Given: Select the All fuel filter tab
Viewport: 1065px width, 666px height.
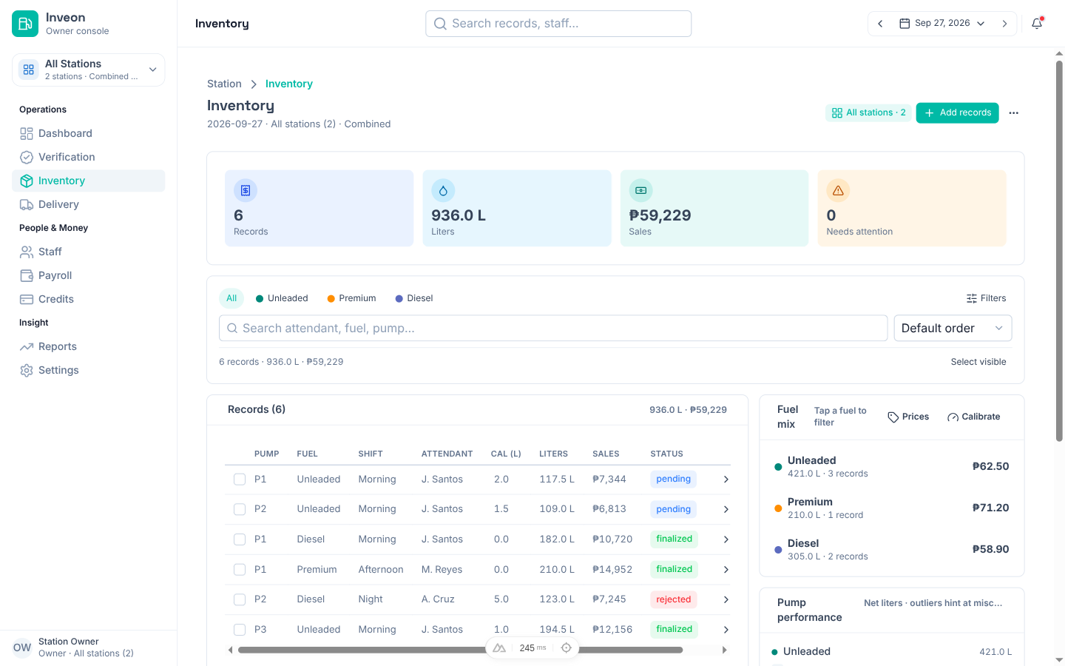Looking at the screenshot, I should pyautogui.click(x=231, y=298).
